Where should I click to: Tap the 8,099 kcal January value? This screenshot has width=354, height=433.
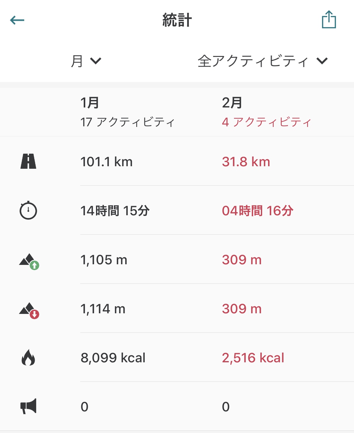(x=113, y=358)
